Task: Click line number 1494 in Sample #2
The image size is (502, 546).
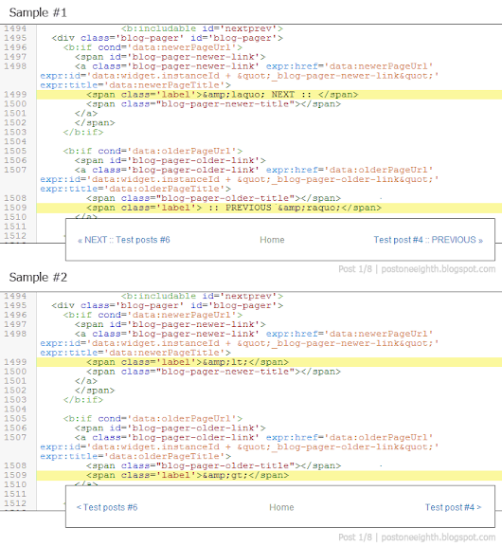Action: pyautogui.click(x=15, y=296)
